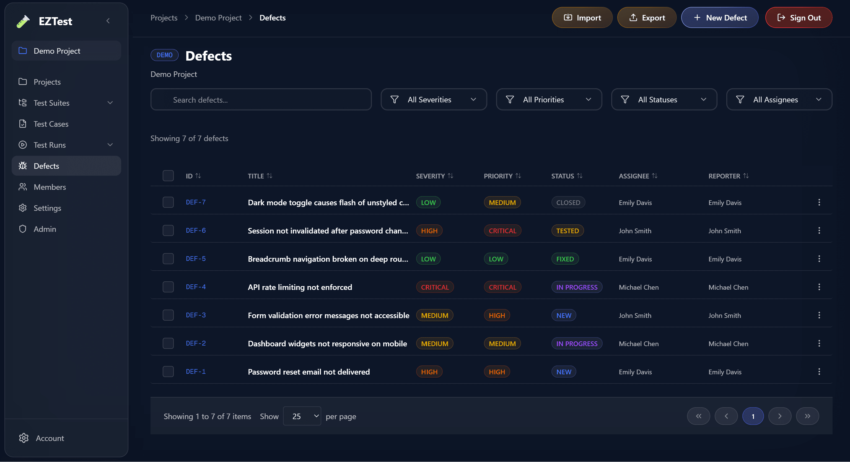
Task: Open defect DEF-3 link
Action: tap(195, 315)
